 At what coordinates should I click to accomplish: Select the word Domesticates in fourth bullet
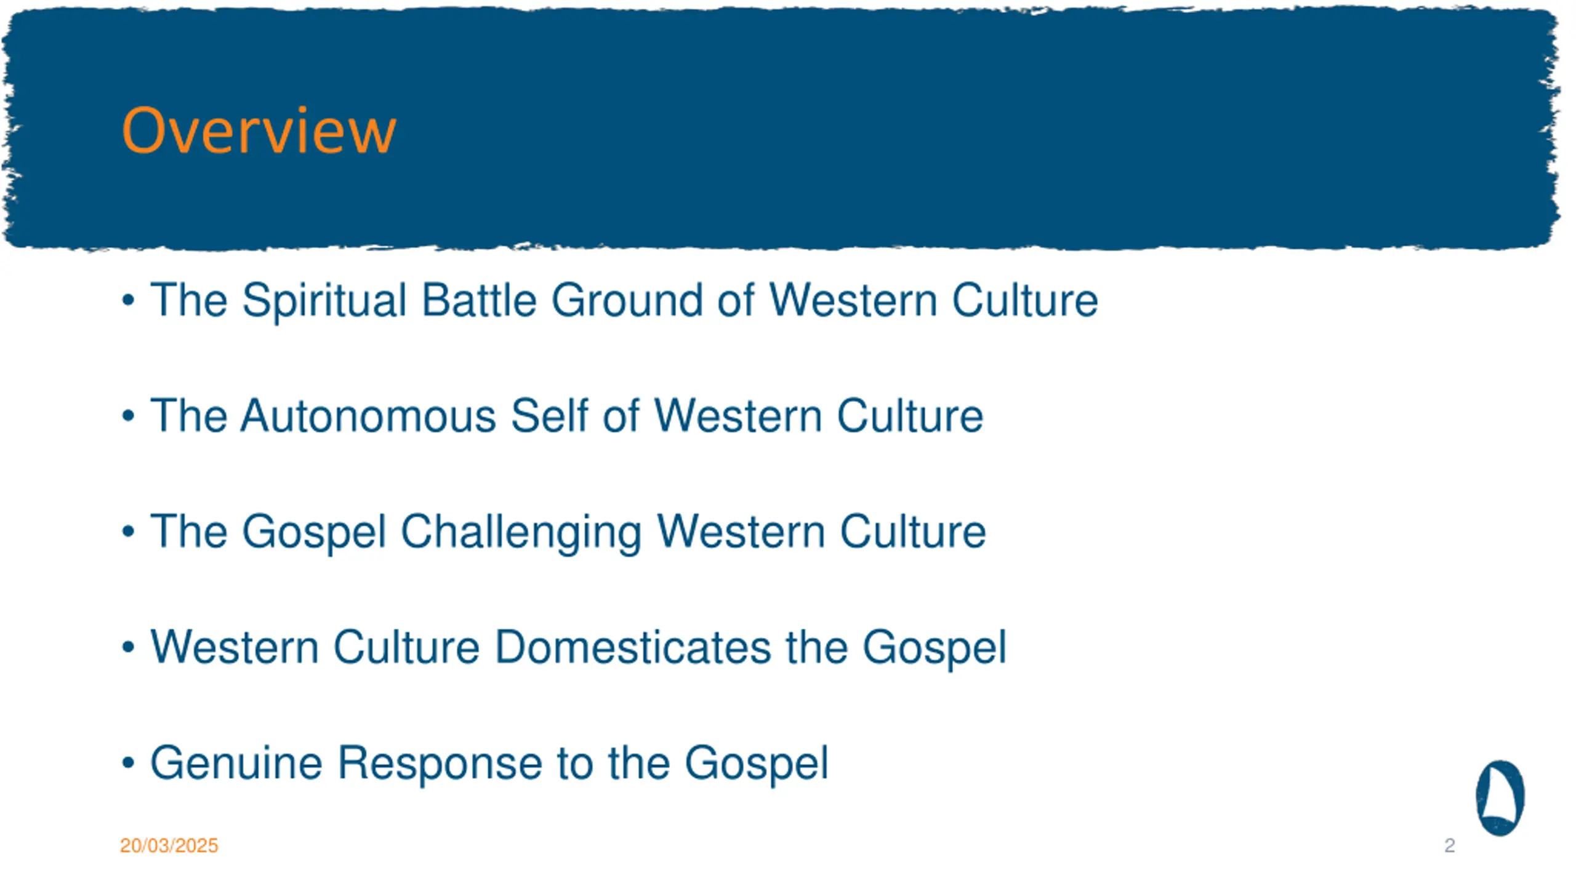(x=633, y=647)
